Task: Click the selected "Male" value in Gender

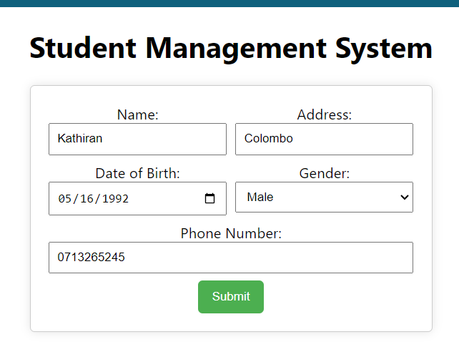Action: [x=260, y=197]
